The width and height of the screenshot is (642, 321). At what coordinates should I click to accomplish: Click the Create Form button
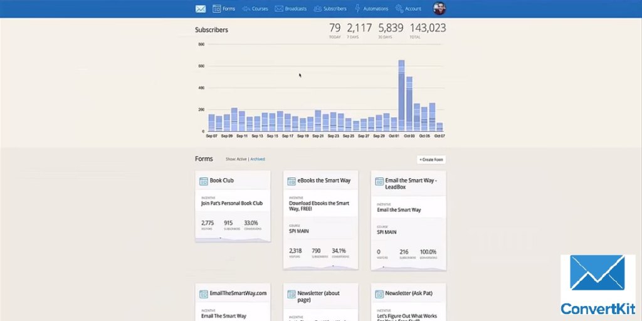point(431,160)
